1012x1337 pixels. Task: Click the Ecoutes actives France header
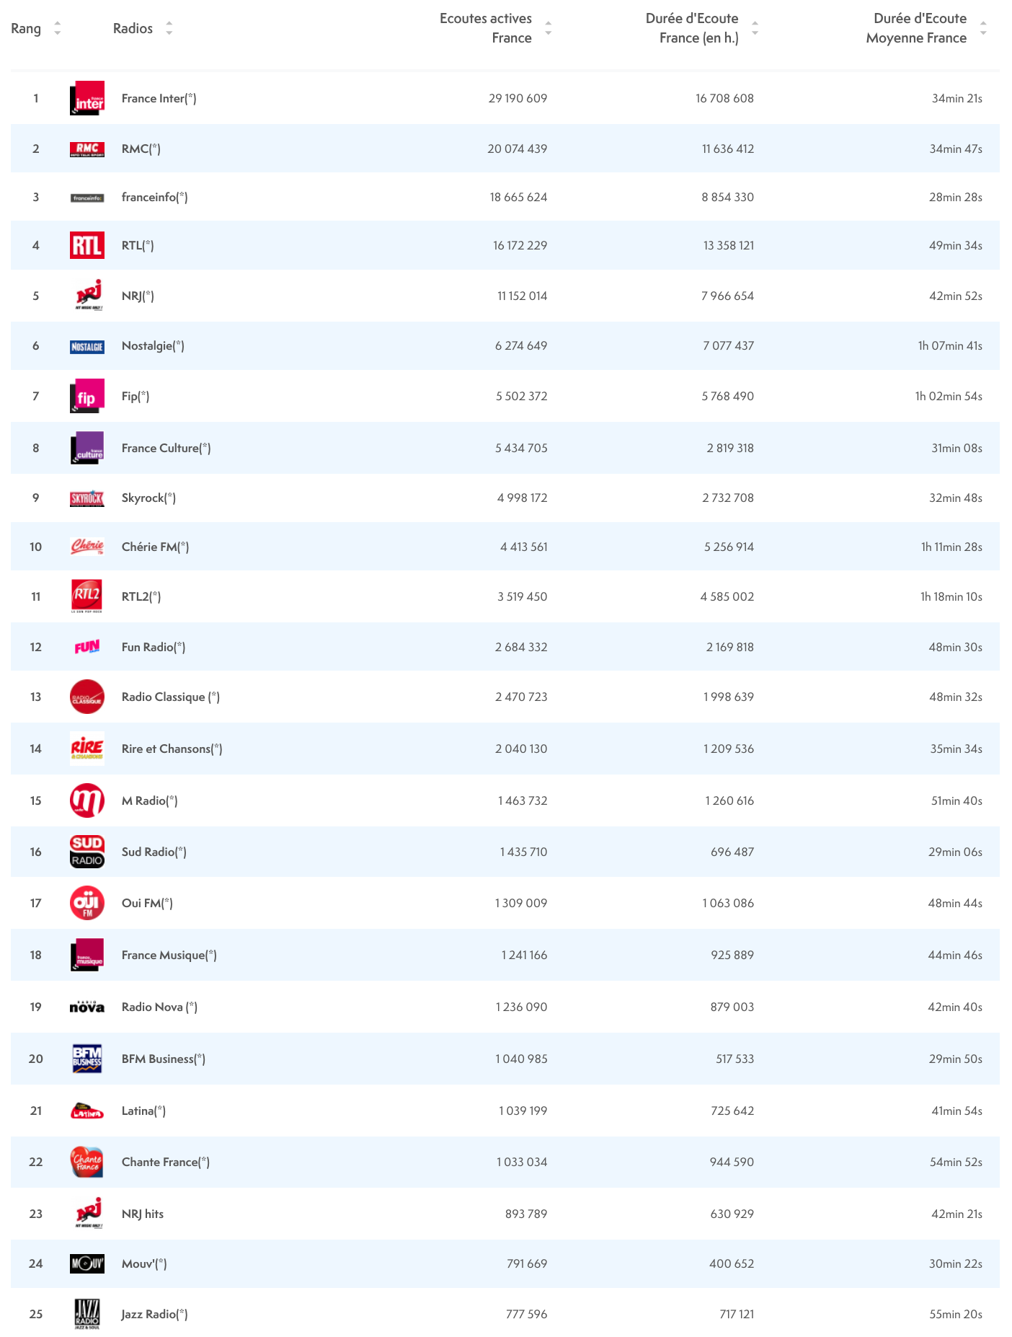coord(486,28)
